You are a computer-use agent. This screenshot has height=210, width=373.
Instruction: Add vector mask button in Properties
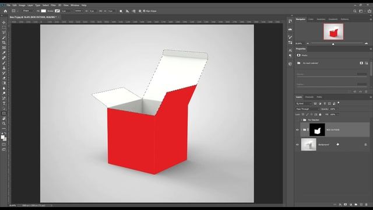pyautogui.click(x=367, y=63)
